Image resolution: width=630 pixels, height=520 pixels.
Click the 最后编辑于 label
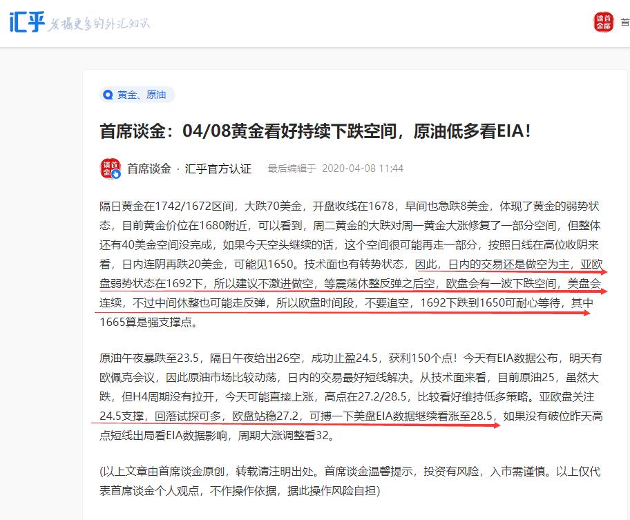click(292, 168)
